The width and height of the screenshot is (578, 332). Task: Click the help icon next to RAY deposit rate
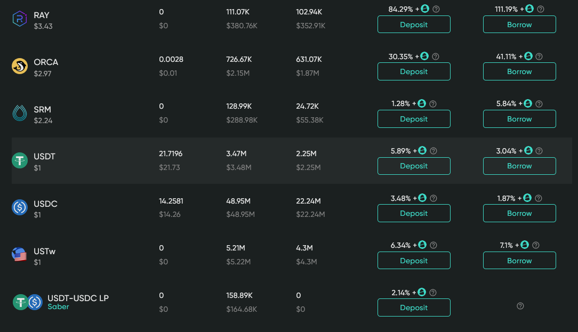[436, 9]
